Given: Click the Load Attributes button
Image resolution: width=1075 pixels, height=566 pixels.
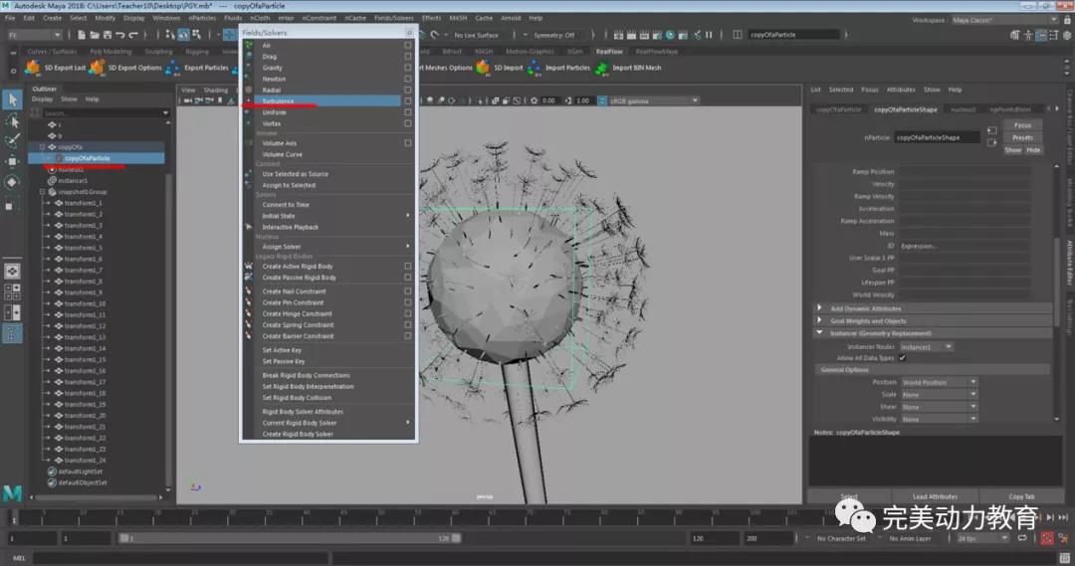Looking at the screenshot, I should point(935,496).
